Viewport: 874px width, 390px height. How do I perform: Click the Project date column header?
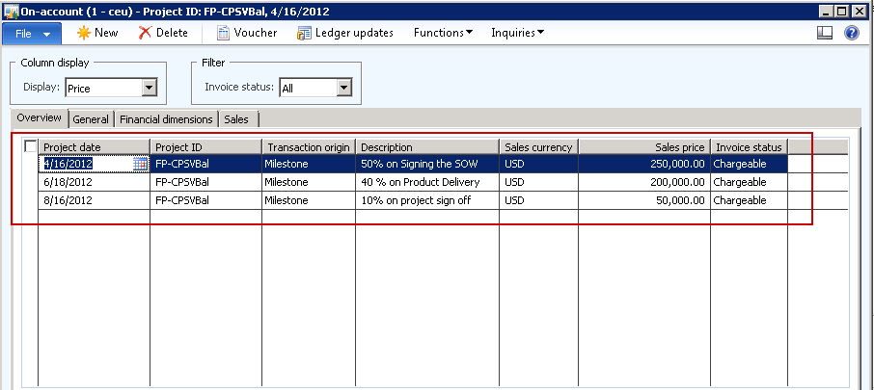tap(94, 147)
